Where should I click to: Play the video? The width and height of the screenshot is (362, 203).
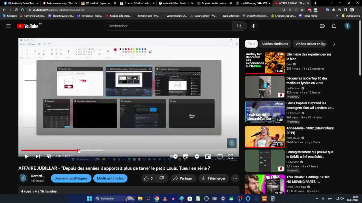26,156
